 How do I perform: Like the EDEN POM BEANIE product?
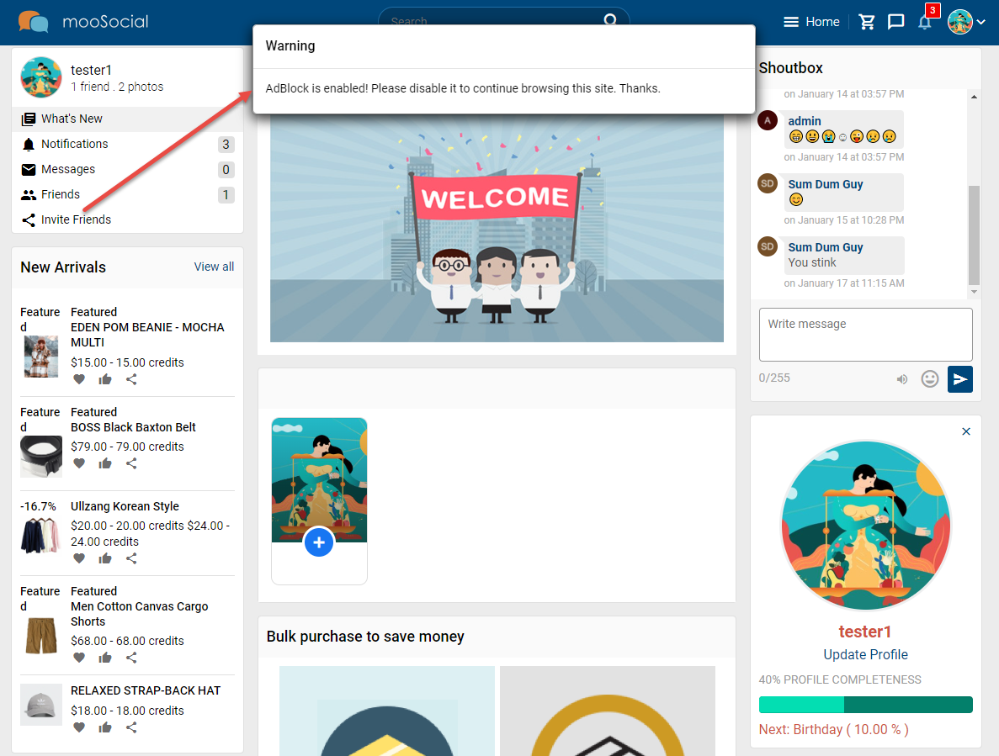[x=105, y=380]
